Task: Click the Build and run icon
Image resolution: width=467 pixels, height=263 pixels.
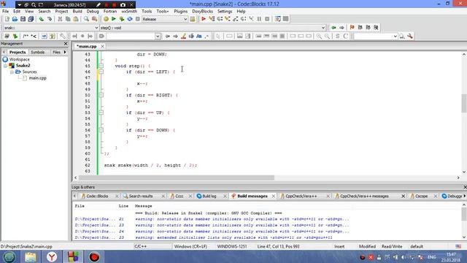Action: coord(122,19)
